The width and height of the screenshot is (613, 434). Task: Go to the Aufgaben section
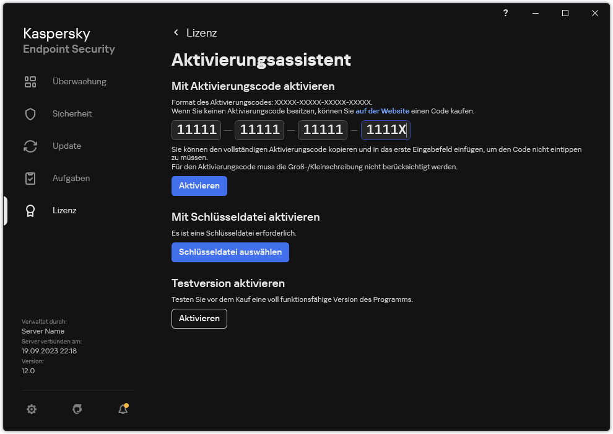[71, 178]
